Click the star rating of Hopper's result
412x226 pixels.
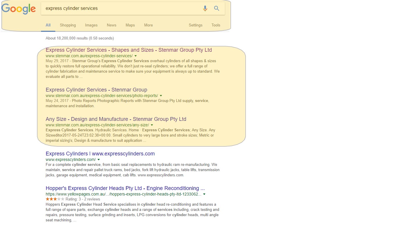click(55, 199)
